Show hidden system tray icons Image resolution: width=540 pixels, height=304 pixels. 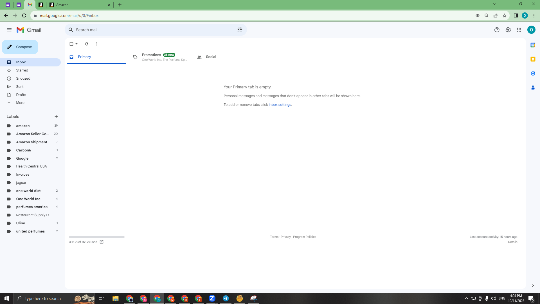[x=467, y=298]
